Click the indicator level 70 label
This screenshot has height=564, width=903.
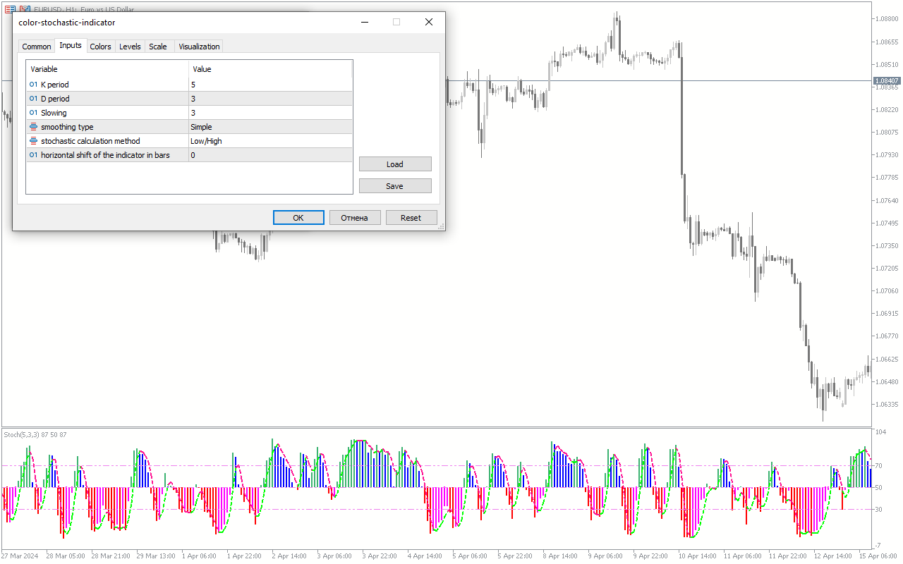(x=878, y=466)
